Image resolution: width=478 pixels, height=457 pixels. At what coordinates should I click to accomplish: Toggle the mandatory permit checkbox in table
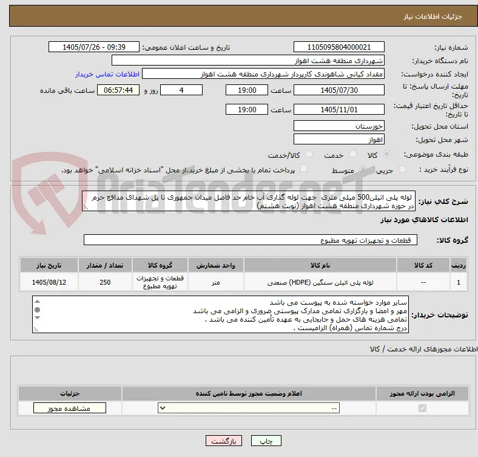422,408
